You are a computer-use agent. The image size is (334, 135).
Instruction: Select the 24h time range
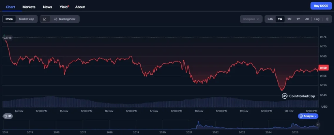click(x=270, y=19)
